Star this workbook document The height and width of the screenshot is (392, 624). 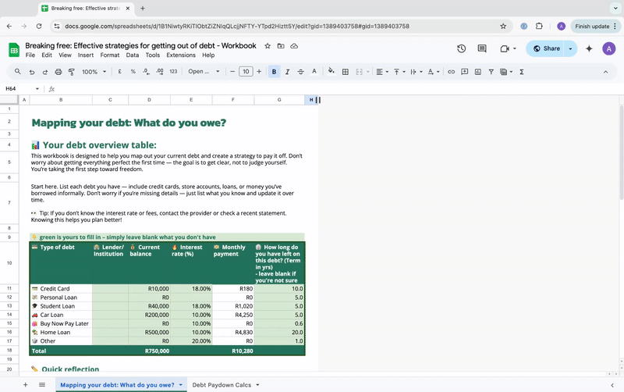268,46
